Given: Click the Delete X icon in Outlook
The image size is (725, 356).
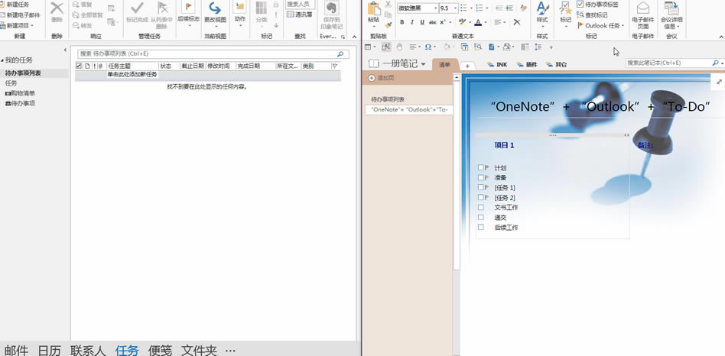Looking at the screenshot, I should (57, 8).
